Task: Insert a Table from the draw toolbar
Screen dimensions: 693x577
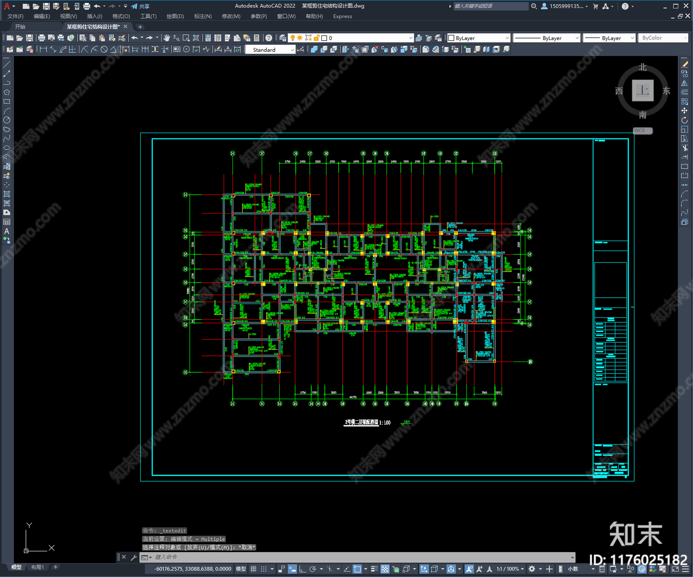Action: pos(6,222)
